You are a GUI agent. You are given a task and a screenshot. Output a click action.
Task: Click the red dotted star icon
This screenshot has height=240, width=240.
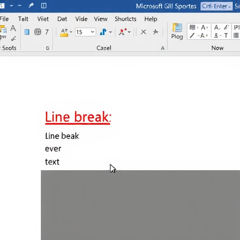[123, 32]
